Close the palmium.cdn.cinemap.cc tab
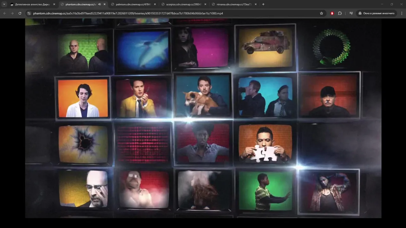Image resolution: width=406 pixels, height=228 pixels. coord(155,4)
